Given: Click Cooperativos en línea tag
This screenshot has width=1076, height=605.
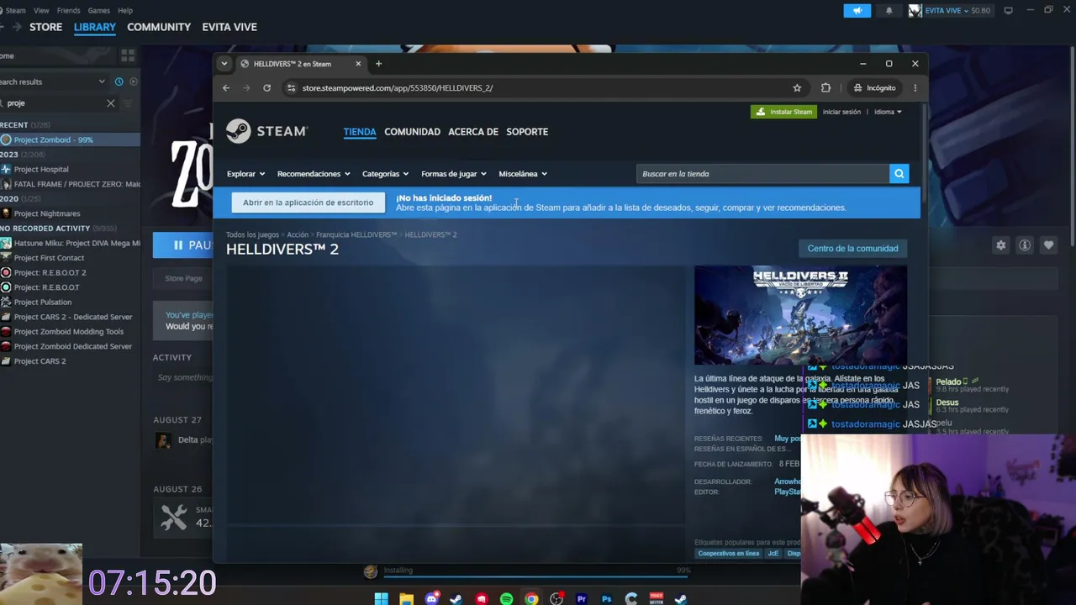Looking at the screenshot, I should [729, 554].
